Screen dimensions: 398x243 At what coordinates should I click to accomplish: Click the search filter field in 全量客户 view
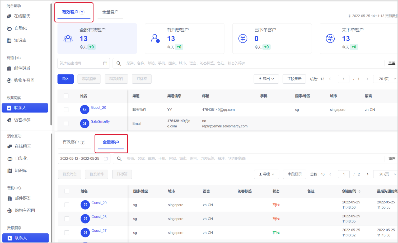tap(249, 159)
